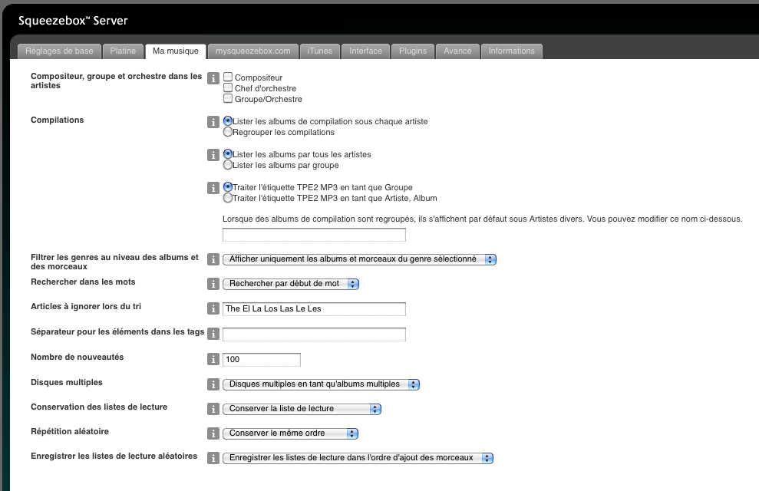
Task: Click the 'Disques multiples' label
Action: coord(67,382)
